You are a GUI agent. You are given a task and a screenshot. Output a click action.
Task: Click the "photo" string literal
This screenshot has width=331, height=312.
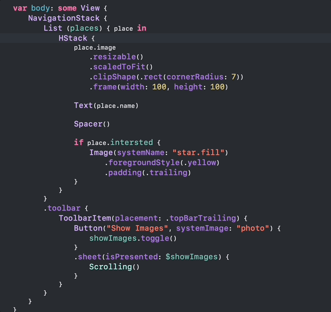click(x=253, y=228)
